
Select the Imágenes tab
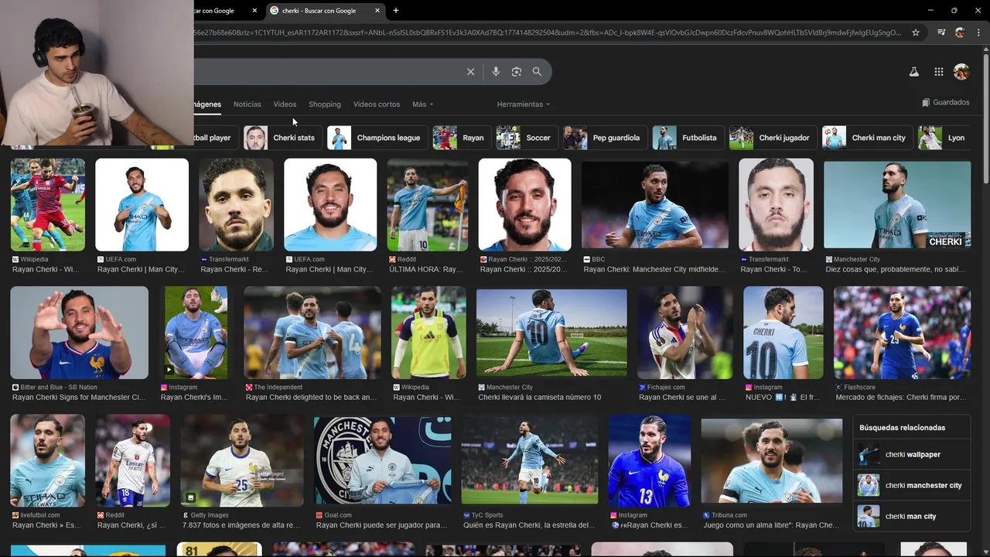pyautogui.click(x=207, y=104)
